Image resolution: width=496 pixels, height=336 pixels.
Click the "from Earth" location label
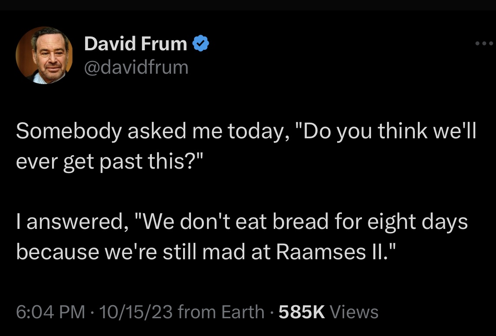click(221, 312)
